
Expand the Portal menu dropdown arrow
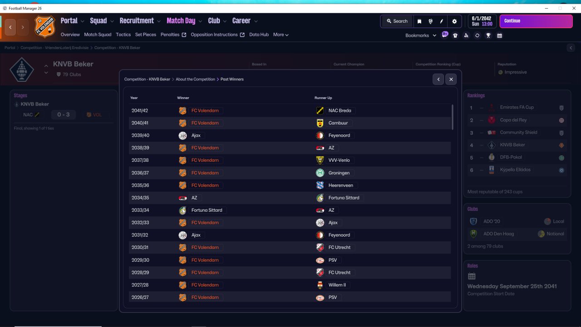[83, 21]
